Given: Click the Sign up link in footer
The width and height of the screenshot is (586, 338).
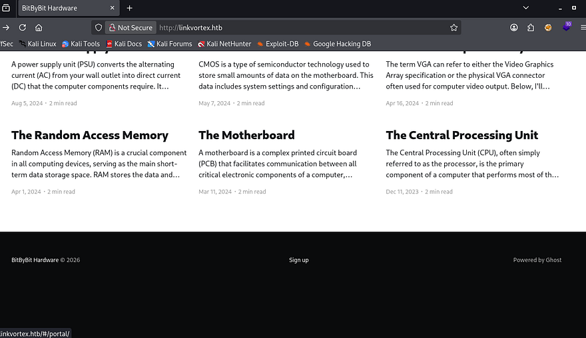Looking at the screenshot, I should (299, 260).
